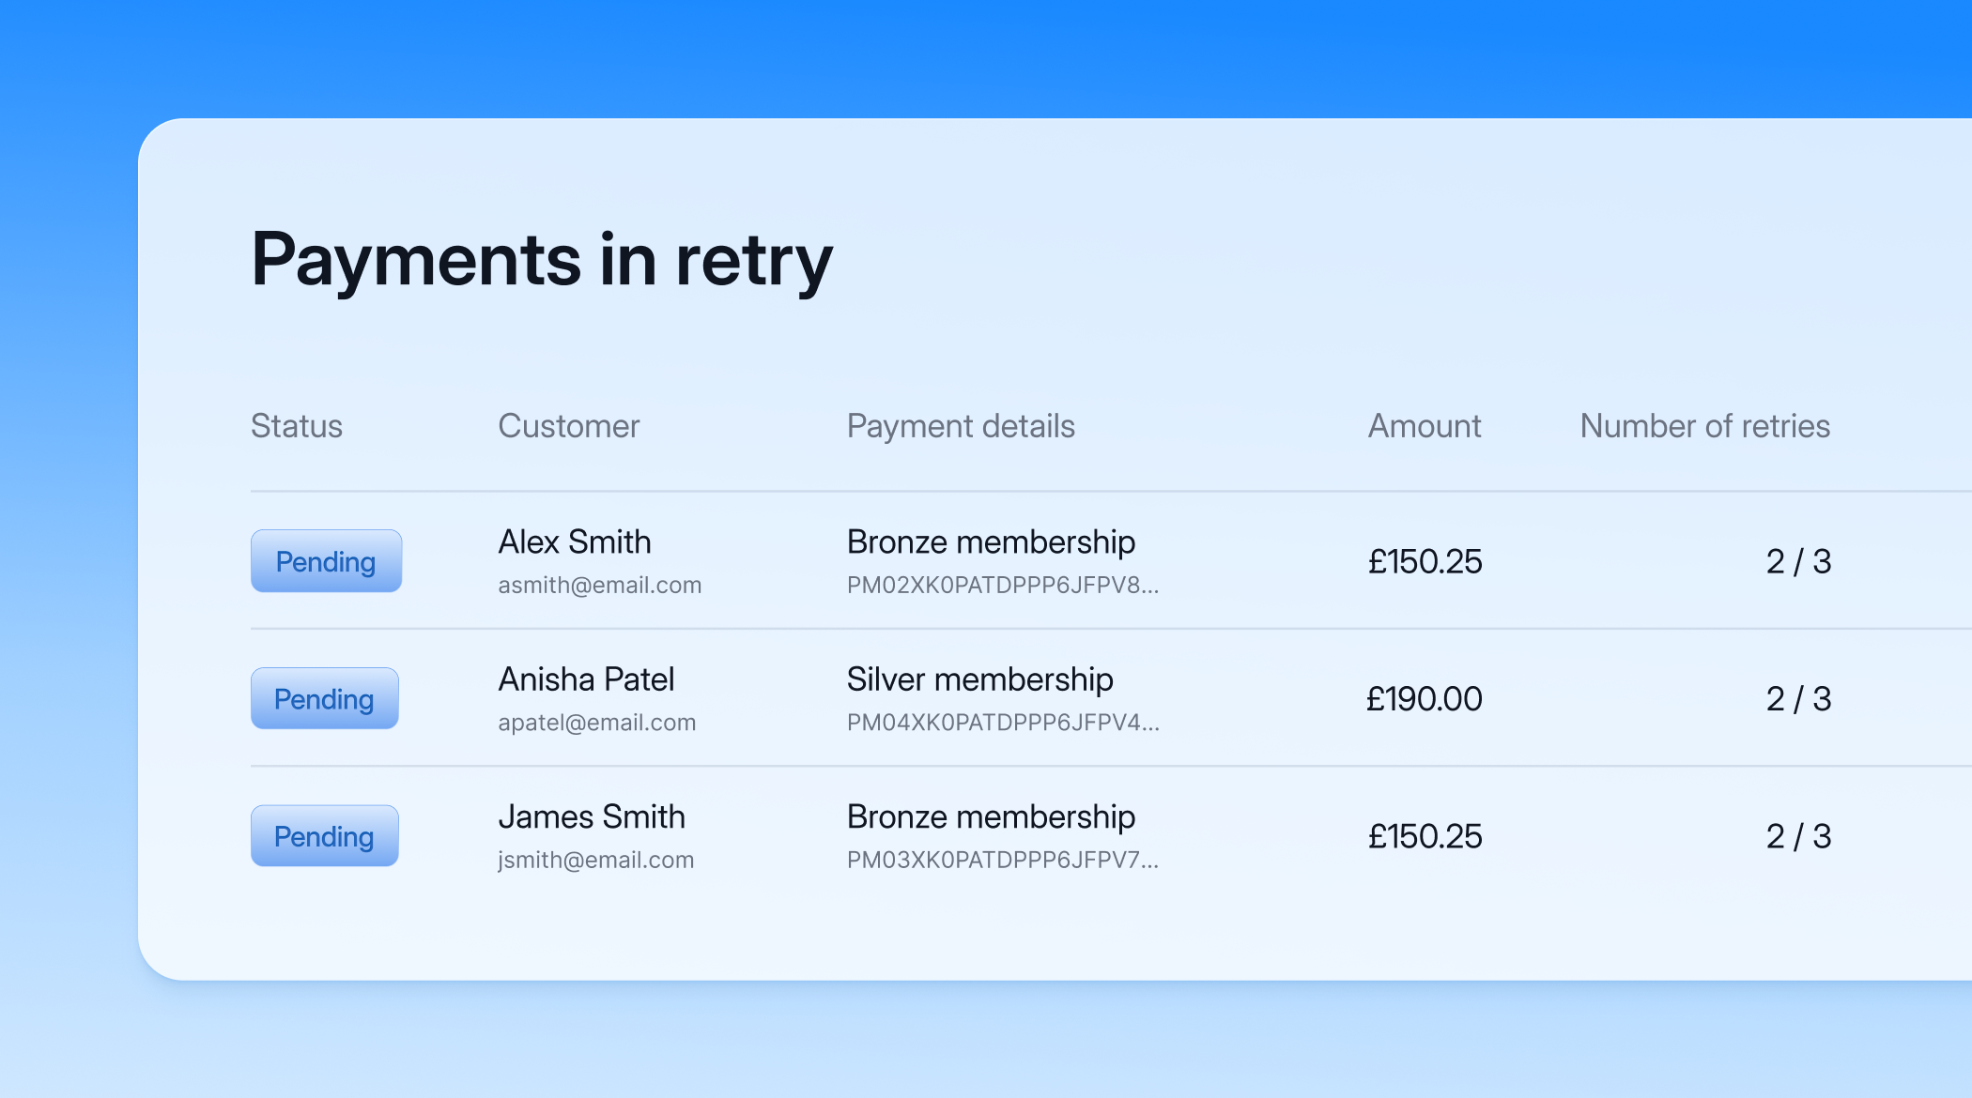Open customer James Smith
Viewport: 1972px width, 1098px height.
(592, 816)
